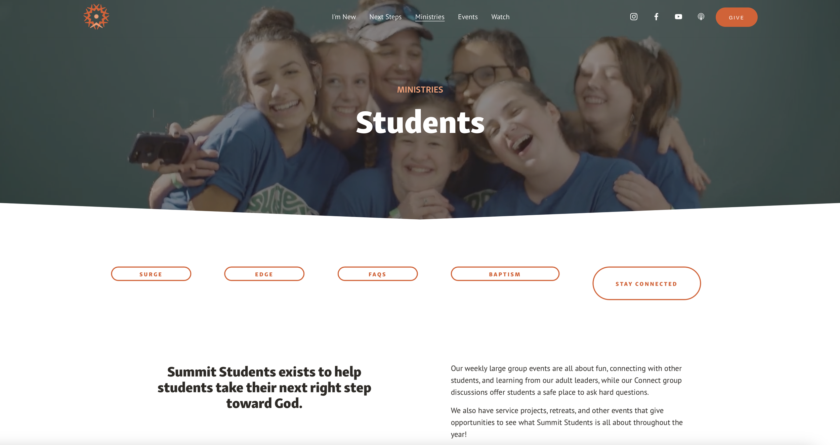Click the weekly large group events paragraph
Viewport: 840px width, 445px height.
click(566, 380)
